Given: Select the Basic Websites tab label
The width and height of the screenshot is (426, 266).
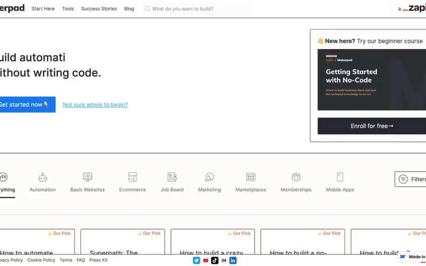Looking at the screenshot, I should pyautogui.click(x=87, y=190).
